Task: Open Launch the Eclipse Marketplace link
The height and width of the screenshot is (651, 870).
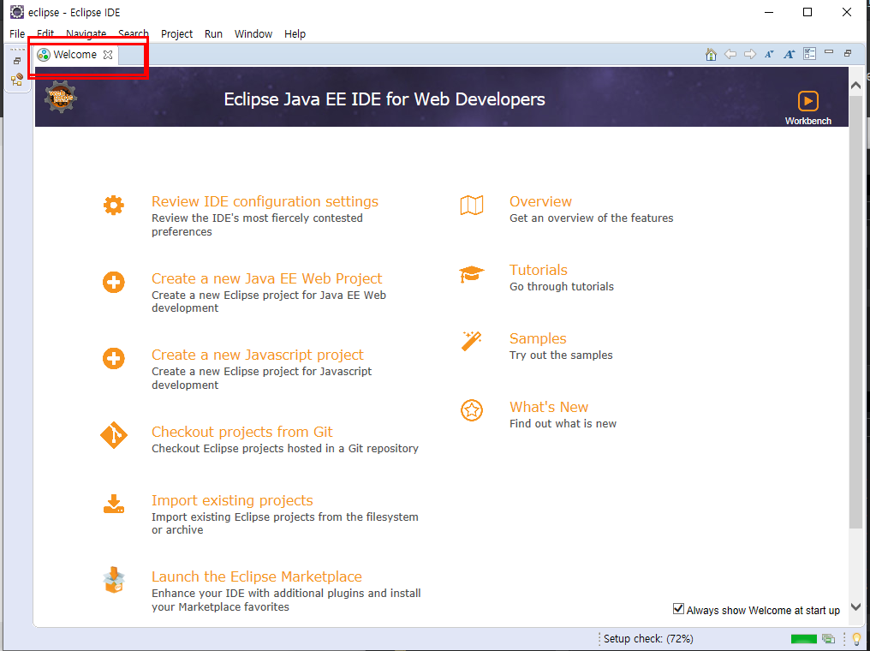Action: coord(256,576)
